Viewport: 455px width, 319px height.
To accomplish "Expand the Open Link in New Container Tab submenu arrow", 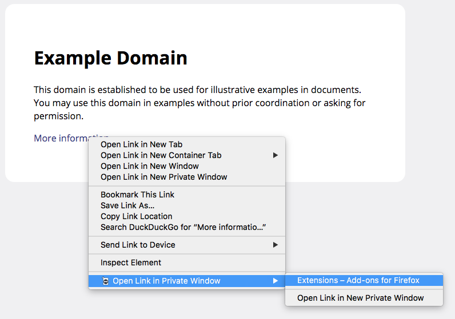I will (x=275, y=155).
